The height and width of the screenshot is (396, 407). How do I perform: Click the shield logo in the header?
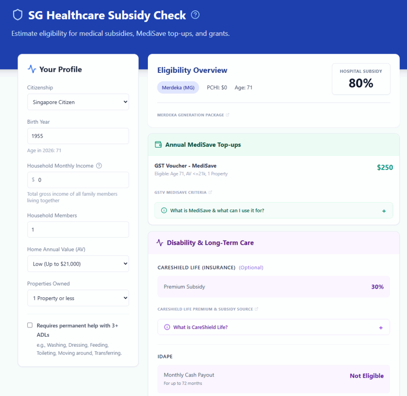(18, 14)
